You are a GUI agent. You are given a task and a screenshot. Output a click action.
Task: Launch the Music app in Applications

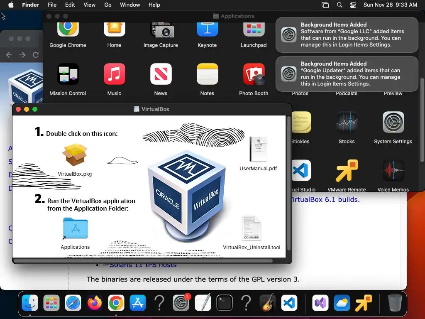coord(115,74)
